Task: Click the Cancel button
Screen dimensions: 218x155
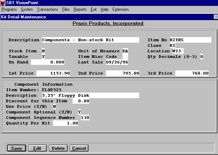Action: pos(79,148)
